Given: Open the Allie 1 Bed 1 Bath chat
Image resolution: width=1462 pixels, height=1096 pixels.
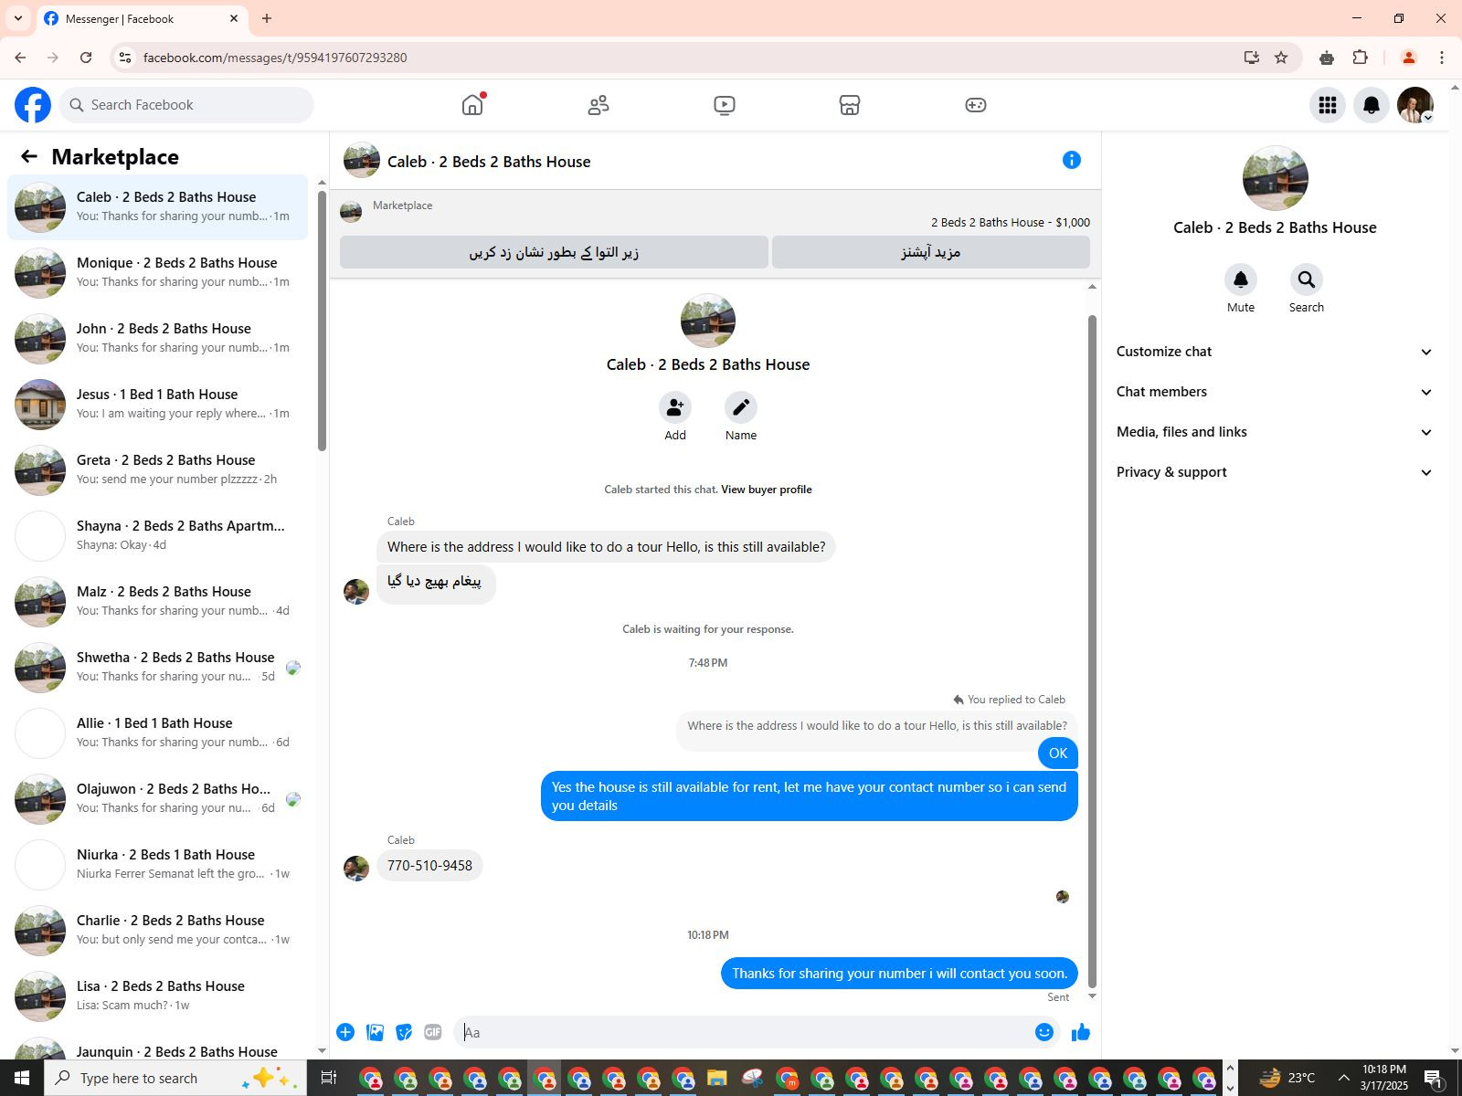Looking at the screenshot, I should point(157,733).
